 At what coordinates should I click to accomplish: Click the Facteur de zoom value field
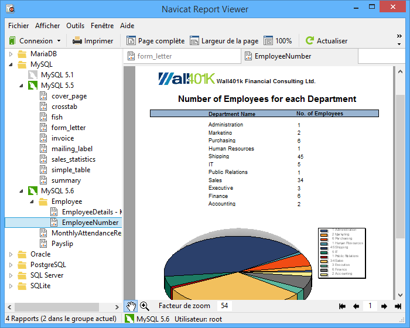224,306
